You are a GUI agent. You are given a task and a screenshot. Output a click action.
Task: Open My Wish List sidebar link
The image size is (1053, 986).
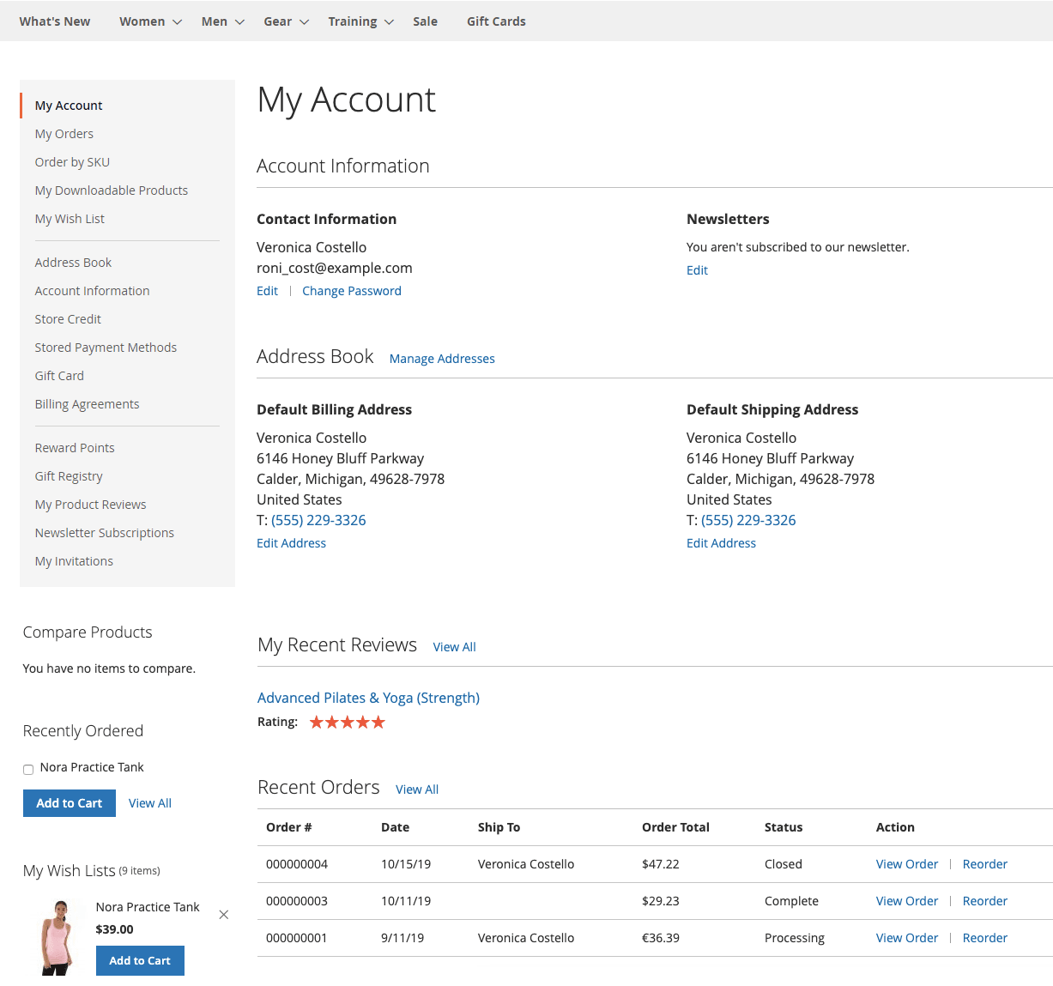click(x=70, y=219)
